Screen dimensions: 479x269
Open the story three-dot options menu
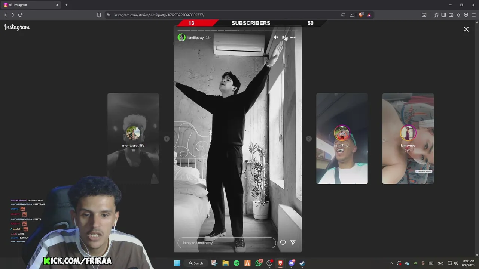(x=293, y=37)
